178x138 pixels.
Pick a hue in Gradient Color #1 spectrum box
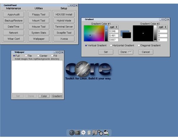coord(94,33)
